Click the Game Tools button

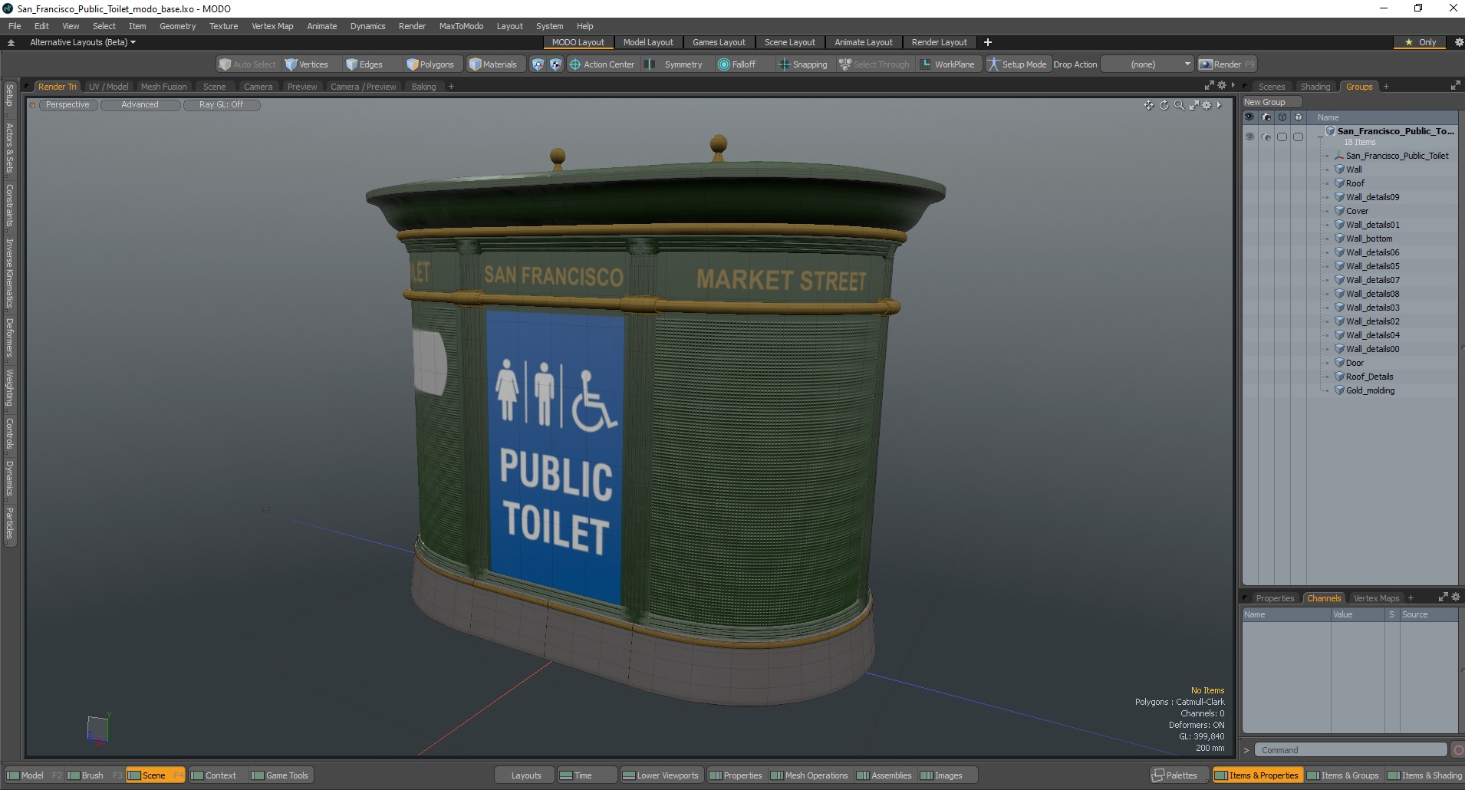point(280,775)
